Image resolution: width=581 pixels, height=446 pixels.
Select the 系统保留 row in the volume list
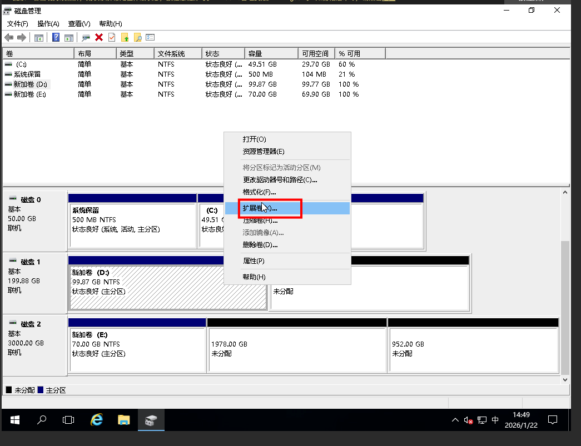pos(27,74)
